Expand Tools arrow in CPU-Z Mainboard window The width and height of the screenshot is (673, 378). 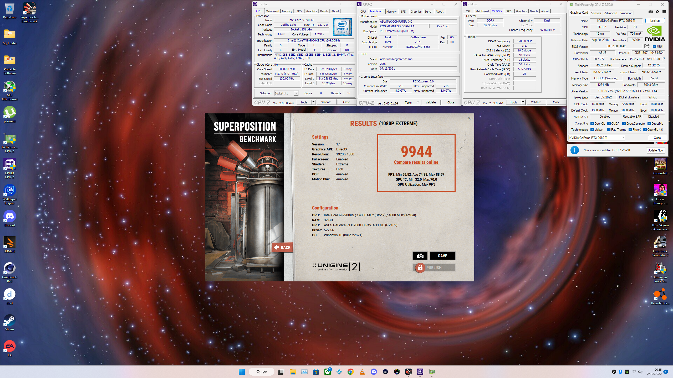[x=418, y=102]
